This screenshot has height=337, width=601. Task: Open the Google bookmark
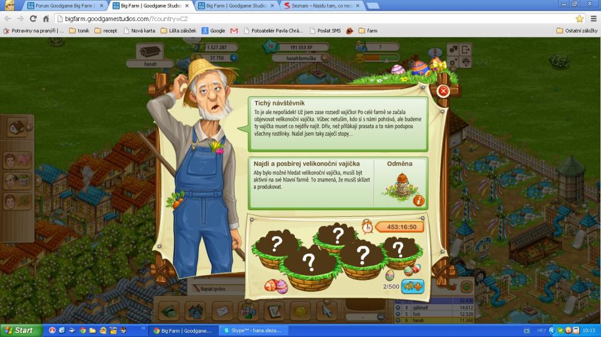click(x=214, y=31)
